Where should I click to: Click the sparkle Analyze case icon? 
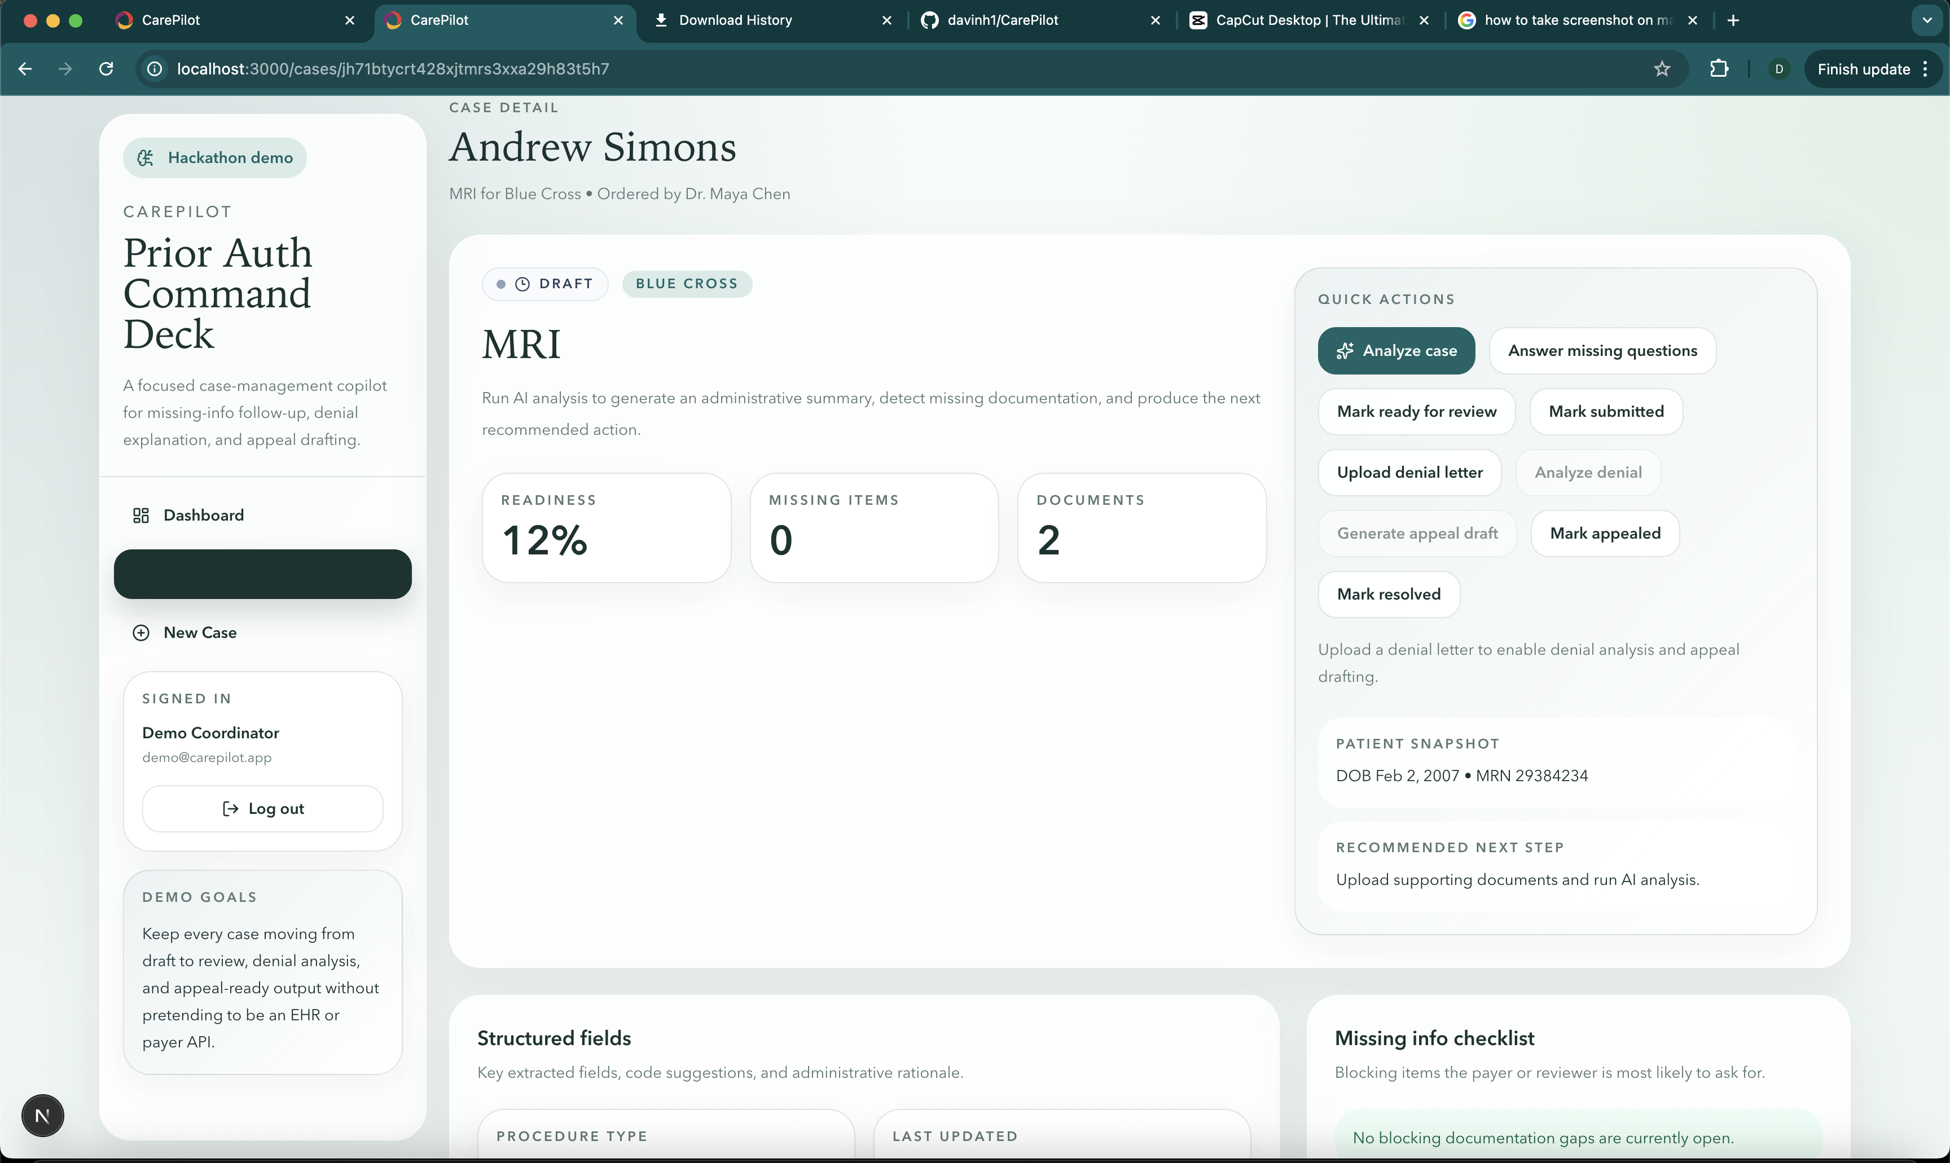pyautogui.click(x=1345, y=350)
